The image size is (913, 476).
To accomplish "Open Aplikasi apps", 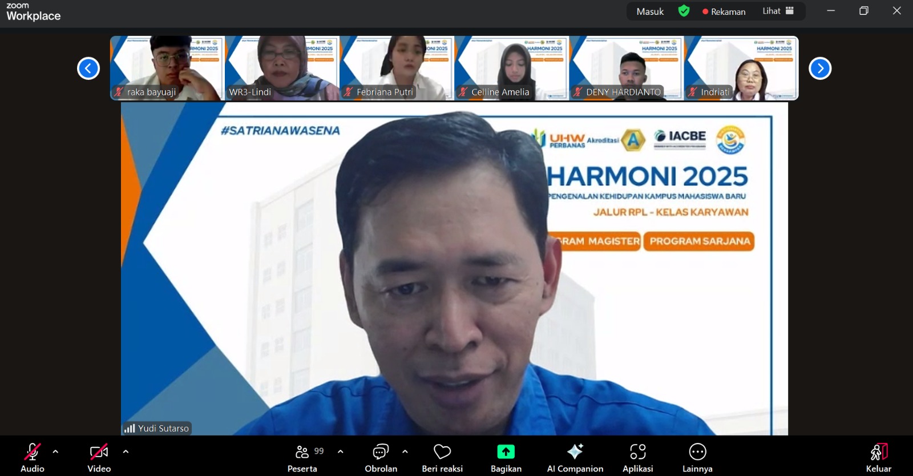I will click(x=638, y=458).
